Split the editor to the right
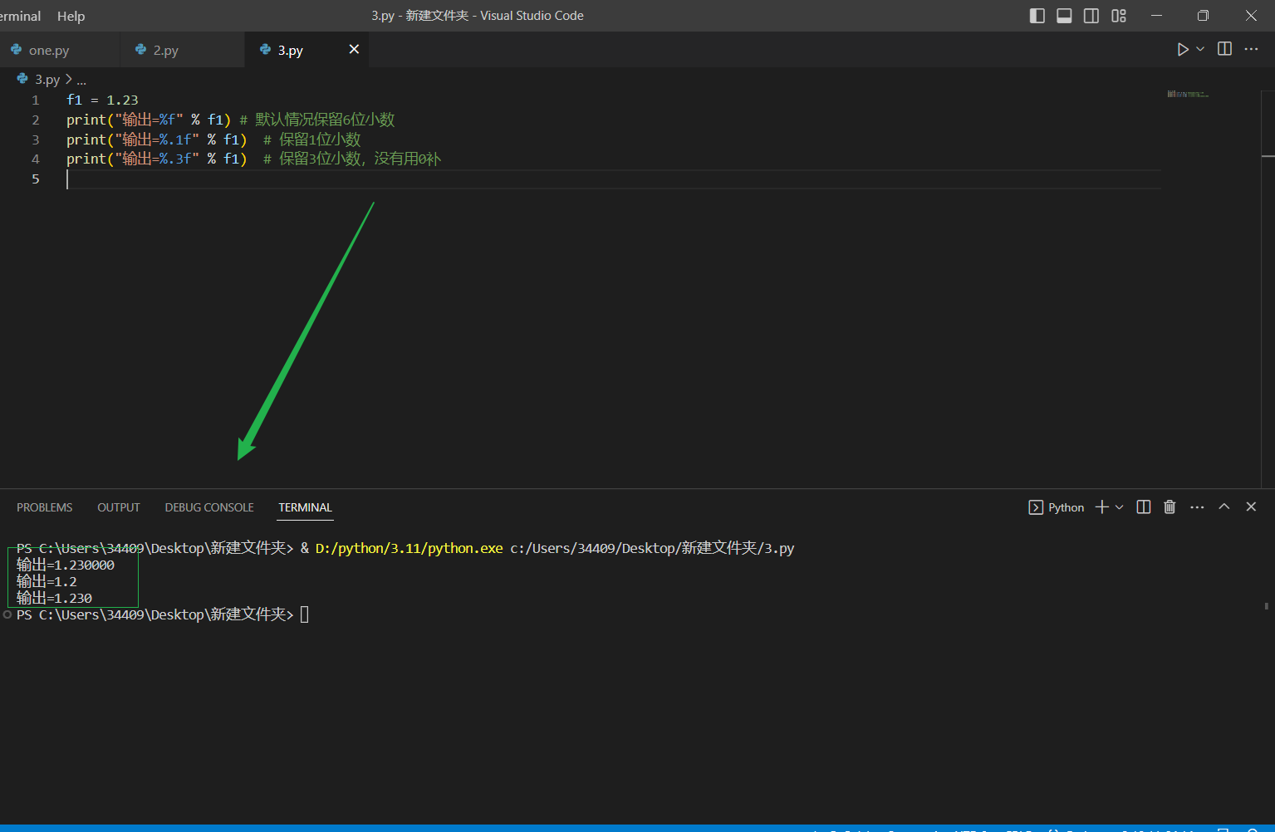This screenshot has height=832, width=1275. [x=1224, y=49]
